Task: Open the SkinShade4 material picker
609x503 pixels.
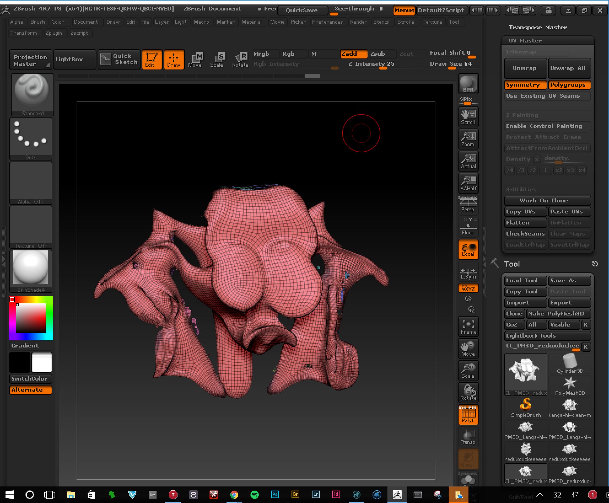Action: pos(31,271)
